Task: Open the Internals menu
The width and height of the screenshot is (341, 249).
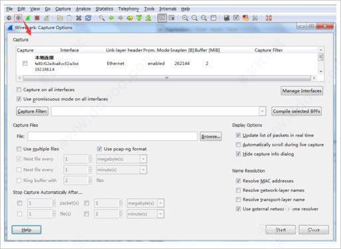Action: (x=168, y=9)
